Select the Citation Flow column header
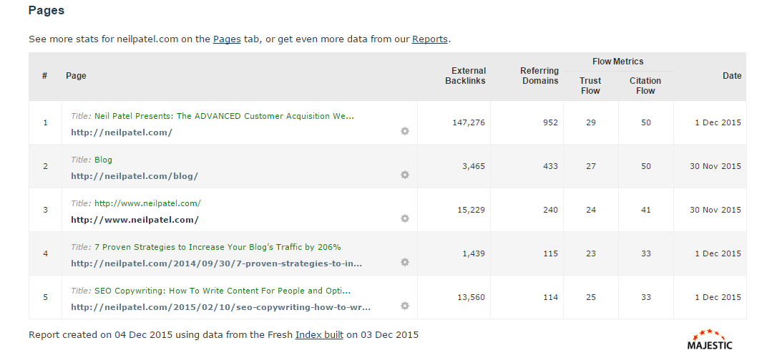Viewport: 767px width, 358px height. (645, 86)
